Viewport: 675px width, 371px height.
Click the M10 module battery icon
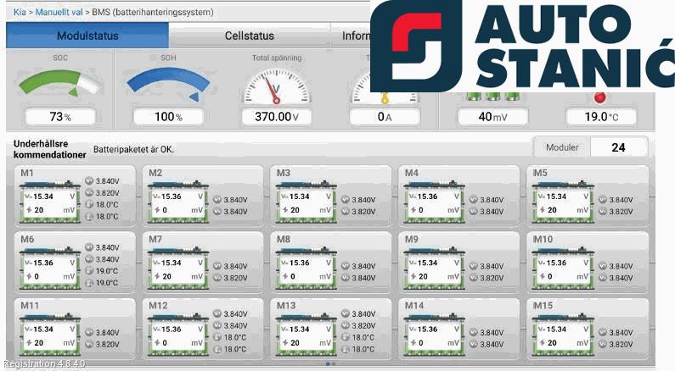(x=563, y=269)
